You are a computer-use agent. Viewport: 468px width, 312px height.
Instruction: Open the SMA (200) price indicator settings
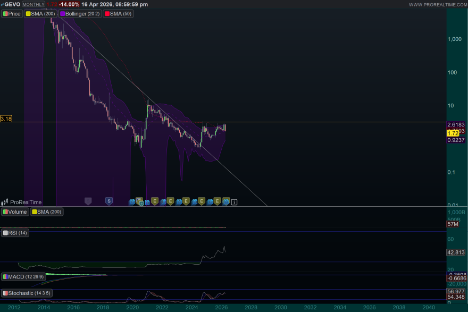44,14
